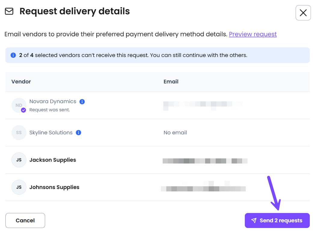Click the purple verified badge on ND avatar
Image resolution: width=314 pixels, height=234 pixels.
(x=23, y=110)
